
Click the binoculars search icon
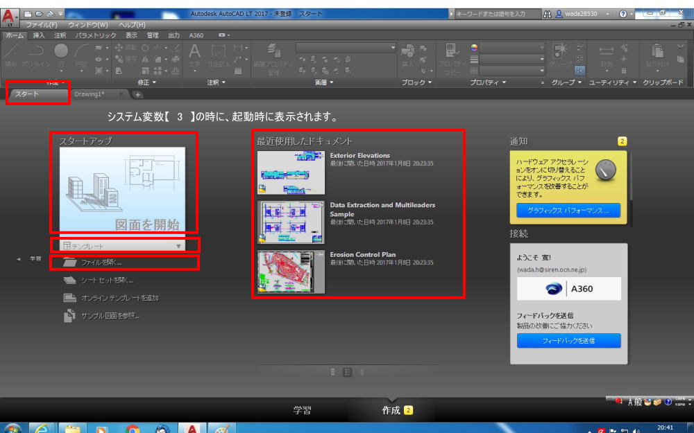pos(548,14)
